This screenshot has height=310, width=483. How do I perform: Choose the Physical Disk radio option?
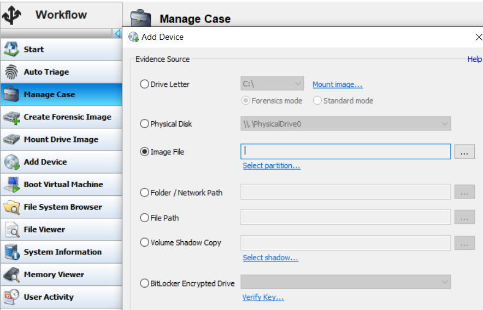point(144,124)
